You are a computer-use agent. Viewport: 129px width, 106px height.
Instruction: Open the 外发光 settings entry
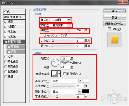coord(12,32)
